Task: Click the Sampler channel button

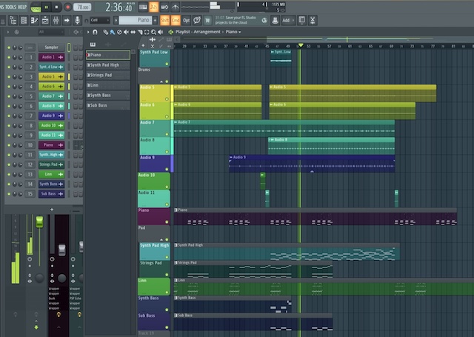Action: pyautogui.click(x=51, y=47)
